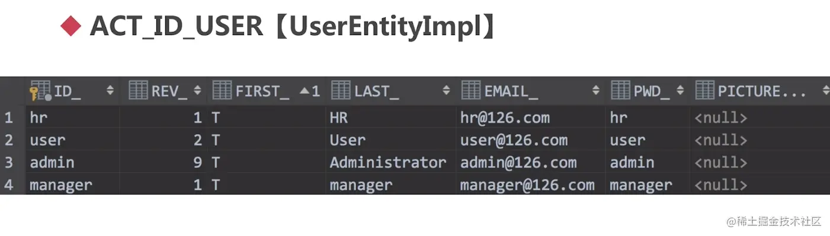Select row number 1

(8, 118)
